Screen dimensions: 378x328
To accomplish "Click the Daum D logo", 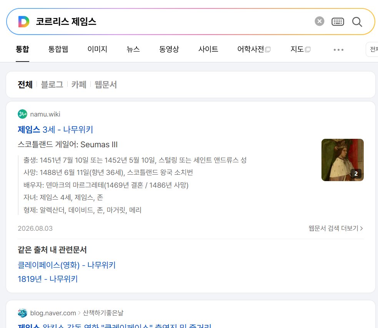I will coord(23,22).
